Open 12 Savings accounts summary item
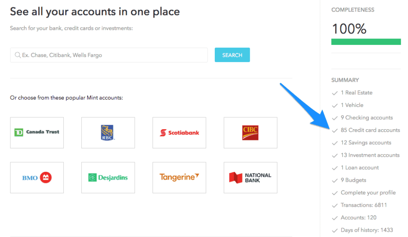The width and height of the screenshot is (408, 237). click(366, 143)
